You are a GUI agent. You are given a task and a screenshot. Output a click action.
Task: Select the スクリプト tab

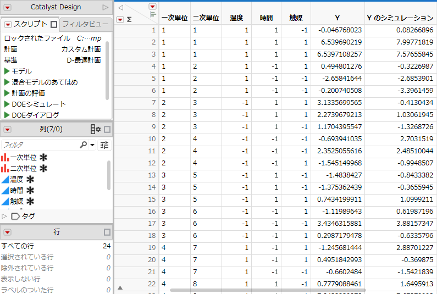[30, 24]
